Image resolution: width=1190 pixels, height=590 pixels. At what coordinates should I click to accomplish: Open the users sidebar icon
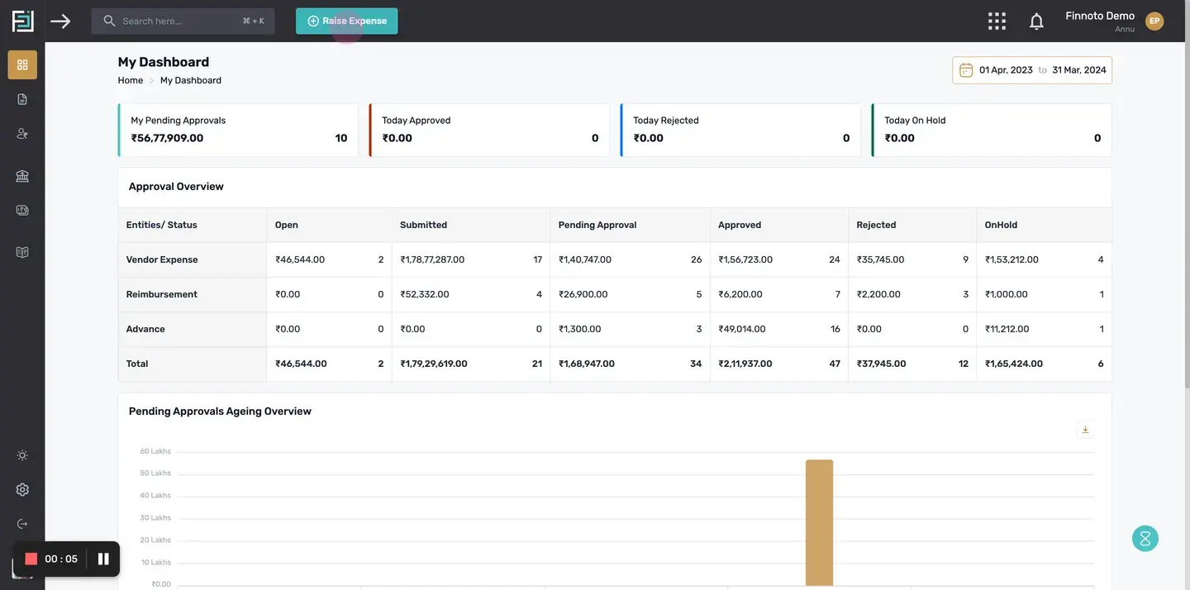[x=22, y=133]
